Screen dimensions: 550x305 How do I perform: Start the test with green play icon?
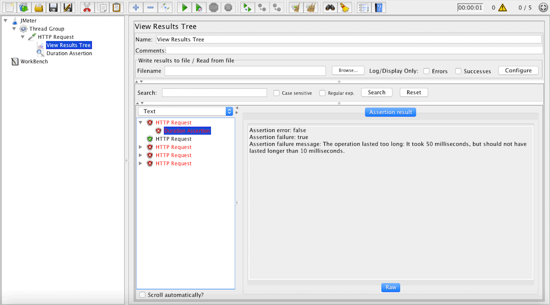click(x=185, y=7)
